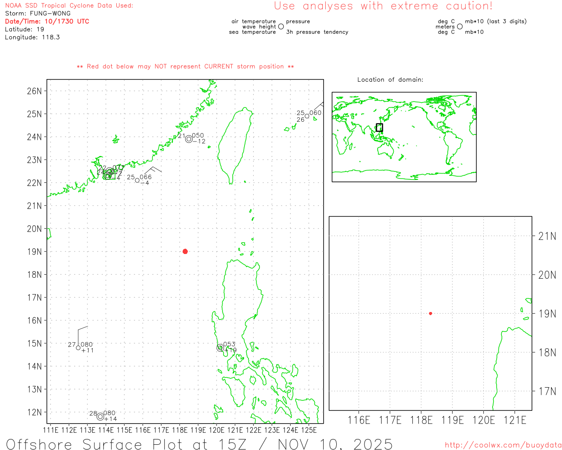562x450 pixels.
Task: Click the Date/Time 10/1730 UTC label
Action: point(47,21)
